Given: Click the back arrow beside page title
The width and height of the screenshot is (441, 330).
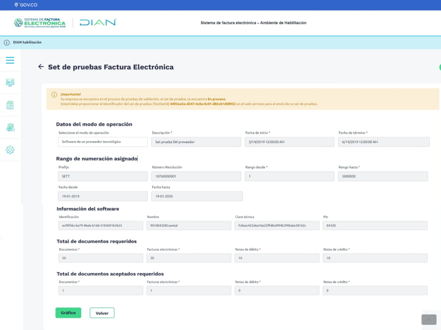Looking at the screenshot, I should (41, 67).
